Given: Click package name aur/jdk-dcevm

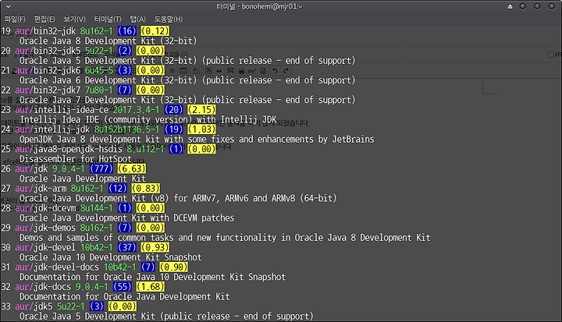Looking at the screenshot, I should [x=45, y=208].
